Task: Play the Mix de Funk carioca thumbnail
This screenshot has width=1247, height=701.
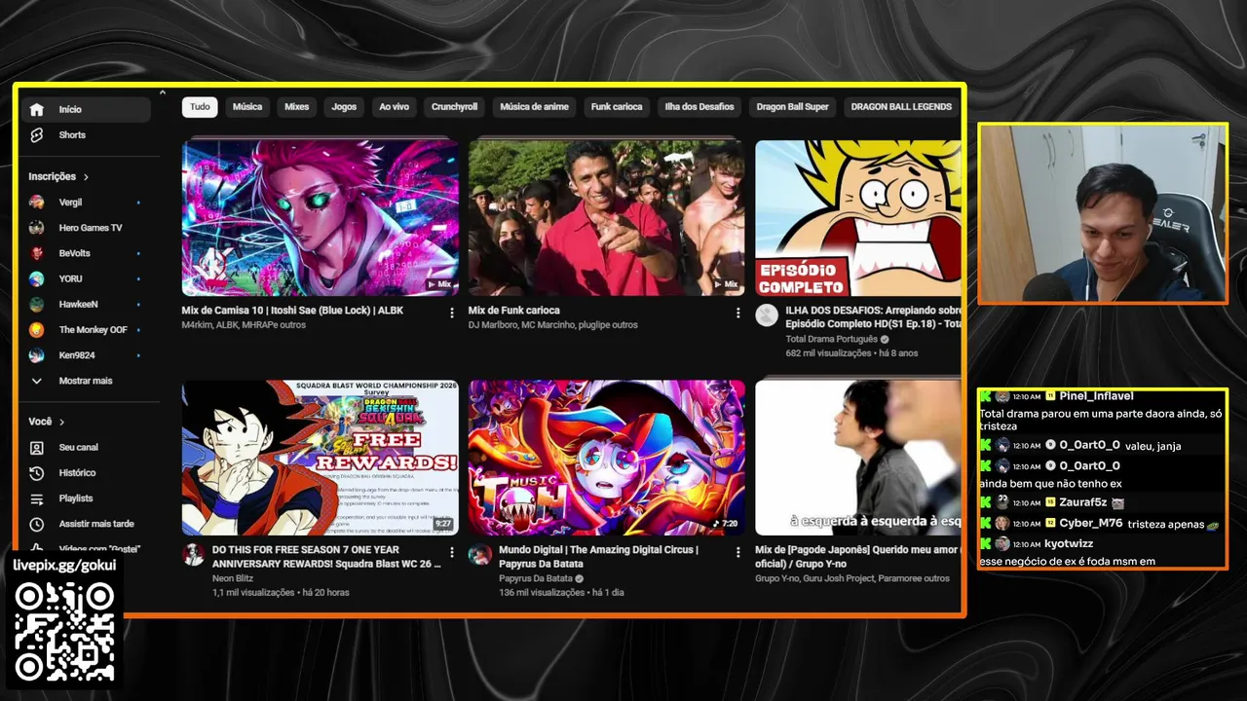Action: click(x=607, y=218)
